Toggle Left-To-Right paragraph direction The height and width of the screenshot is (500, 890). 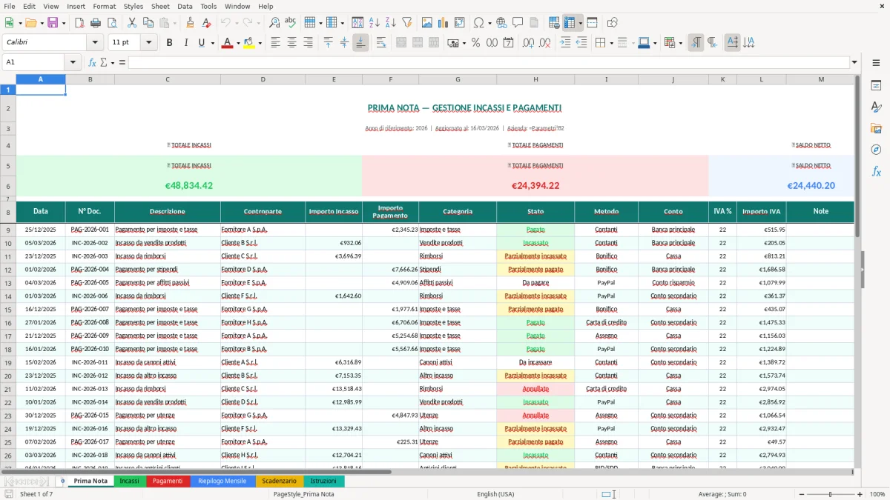click(695, 43)
